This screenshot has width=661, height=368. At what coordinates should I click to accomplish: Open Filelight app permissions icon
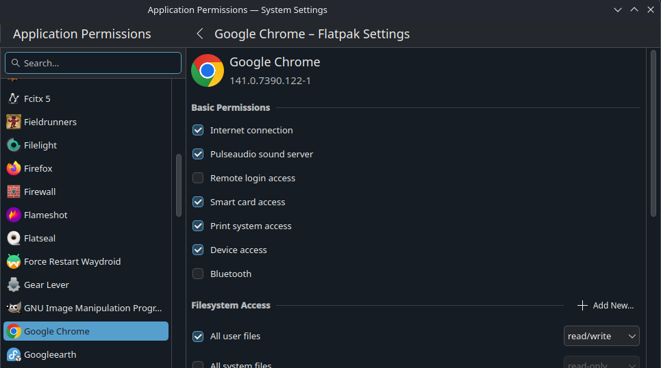click(14, 145)
